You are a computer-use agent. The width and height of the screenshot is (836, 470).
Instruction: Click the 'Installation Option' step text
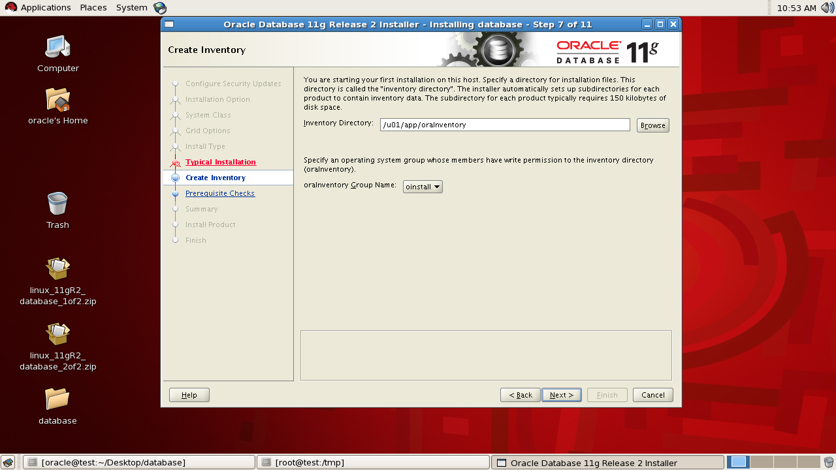click(217, 99)
